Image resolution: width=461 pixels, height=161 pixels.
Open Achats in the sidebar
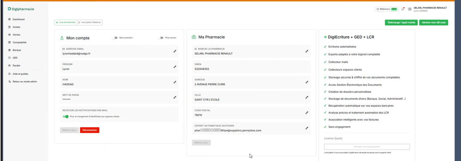coord(17,27)
